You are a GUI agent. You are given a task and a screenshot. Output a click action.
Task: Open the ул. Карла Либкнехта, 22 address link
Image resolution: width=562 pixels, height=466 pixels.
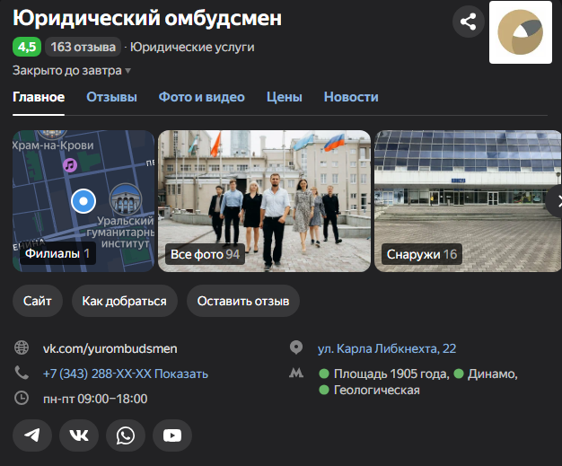pyautogui.click(x=387, y=348)
